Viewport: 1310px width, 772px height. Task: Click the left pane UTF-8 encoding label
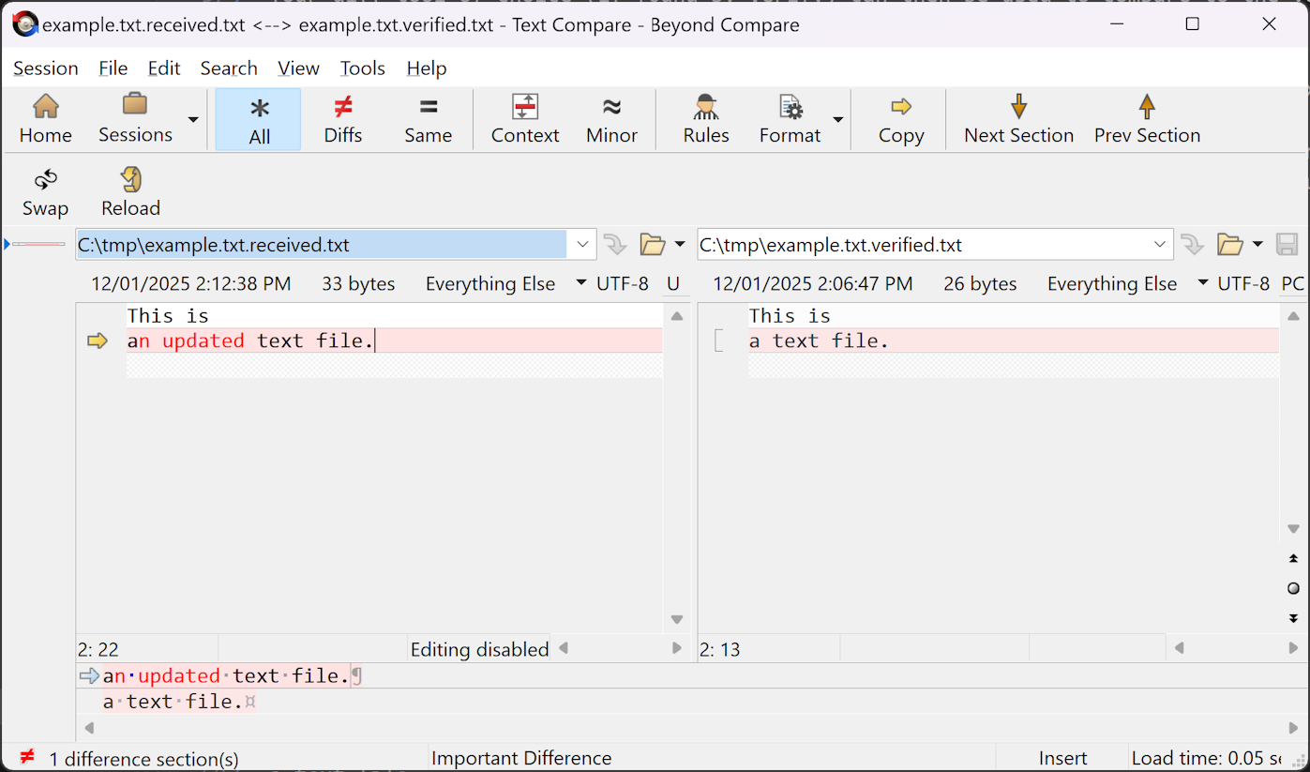point(623,283)
